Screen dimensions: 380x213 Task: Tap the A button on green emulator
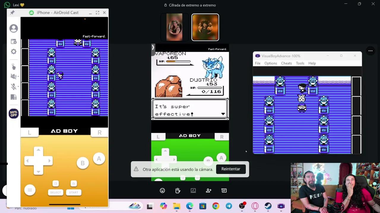click(x=221, y=158)
